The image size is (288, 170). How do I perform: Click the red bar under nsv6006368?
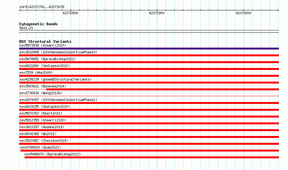click(149, 137)
